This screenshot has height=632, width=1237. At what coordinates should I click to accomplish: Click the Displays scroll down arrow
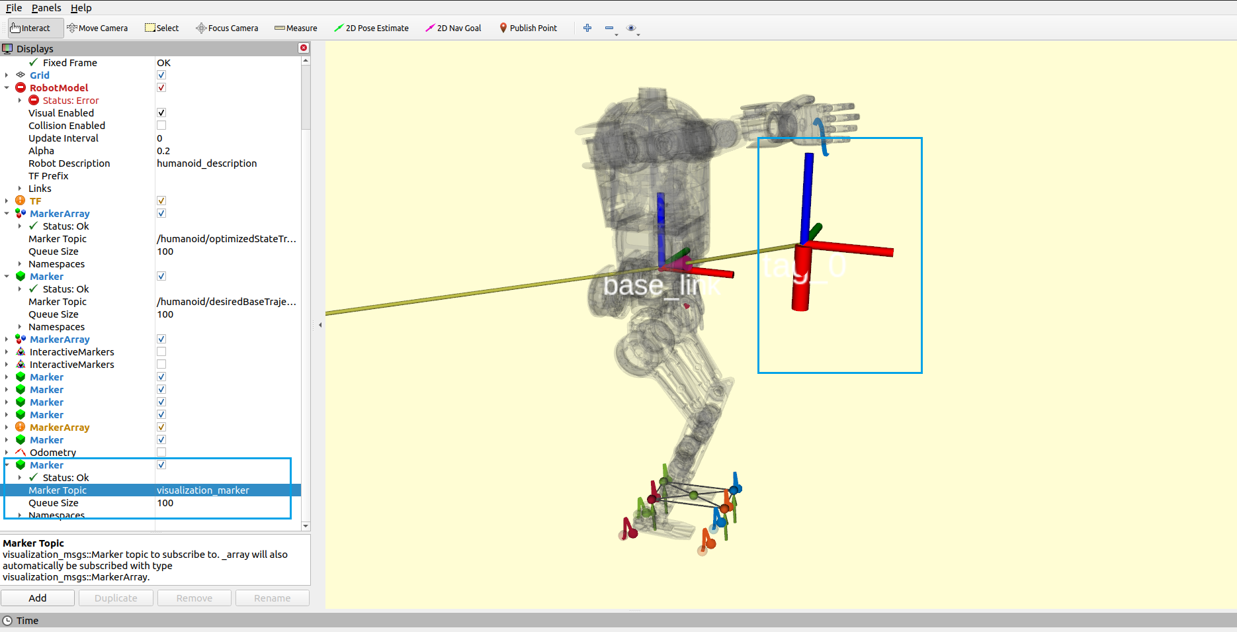(x=306, y=525)
